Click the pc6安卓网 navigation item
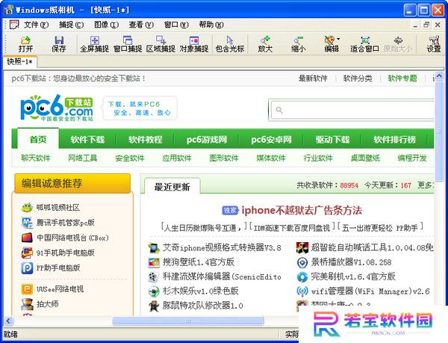448x343 pixels. click(271, 140)
